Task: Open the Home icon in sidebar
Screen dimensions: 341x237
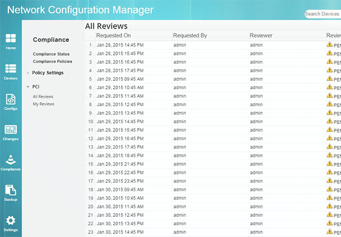Action: click(x=11, y=40)
